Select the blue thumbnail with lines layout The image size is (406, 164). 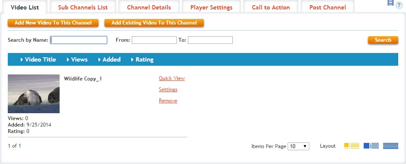(371, 146)
